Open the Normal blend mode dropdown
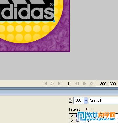 [103, 101]
